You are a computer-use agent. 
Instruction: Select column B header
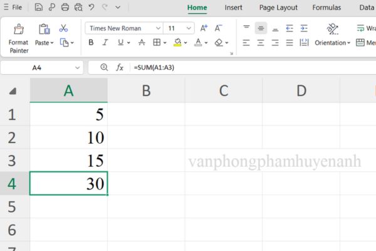[x=146, y=90]
